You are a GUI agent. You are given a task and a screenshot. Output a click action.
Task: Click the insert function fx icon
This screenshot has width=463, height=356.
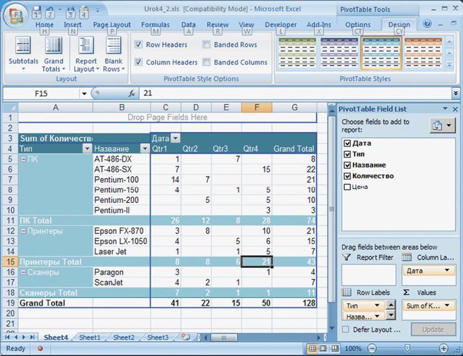click(132, 93)
